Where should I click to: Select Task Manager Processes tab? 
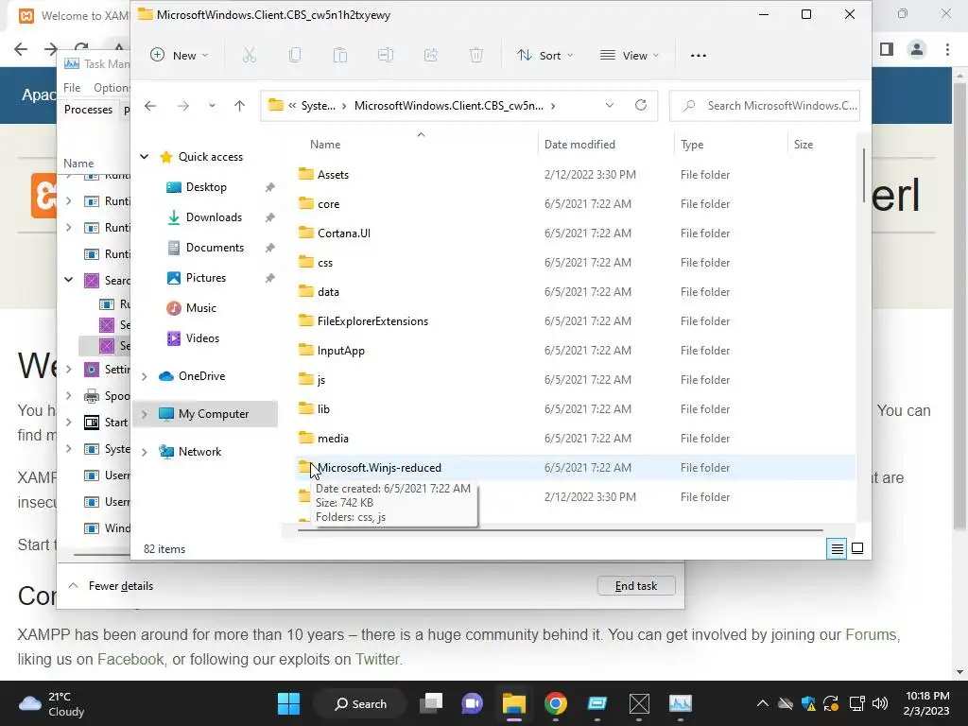coord(88,110)
